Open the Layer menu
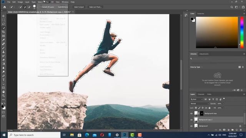Image resolution: width=246 pixels, height=138 pixels. click(x=27, y=2)
